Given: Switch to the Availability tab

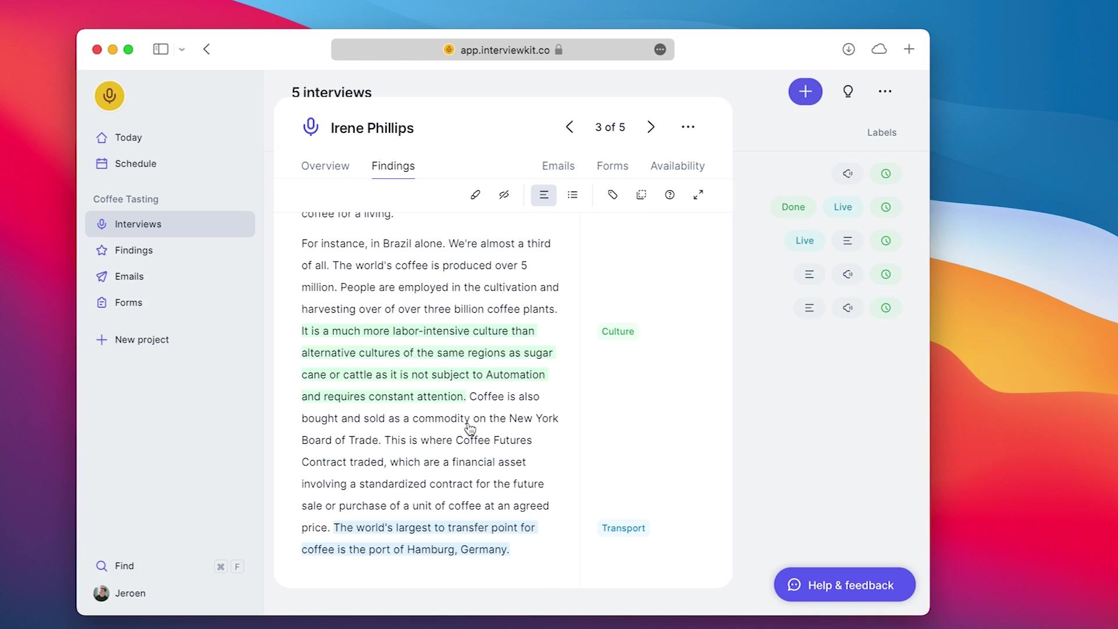Looking at the screenshot, I should pos(678,166).
